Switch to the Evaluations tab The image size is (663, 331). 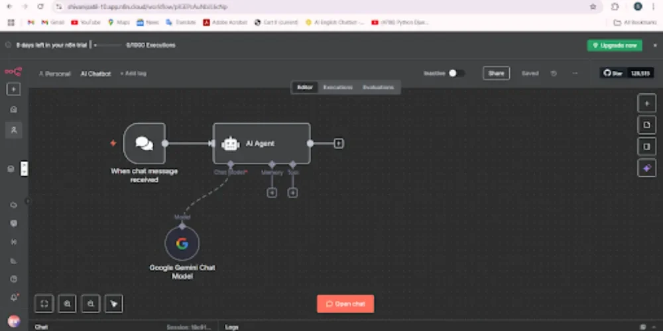point(378,87)
